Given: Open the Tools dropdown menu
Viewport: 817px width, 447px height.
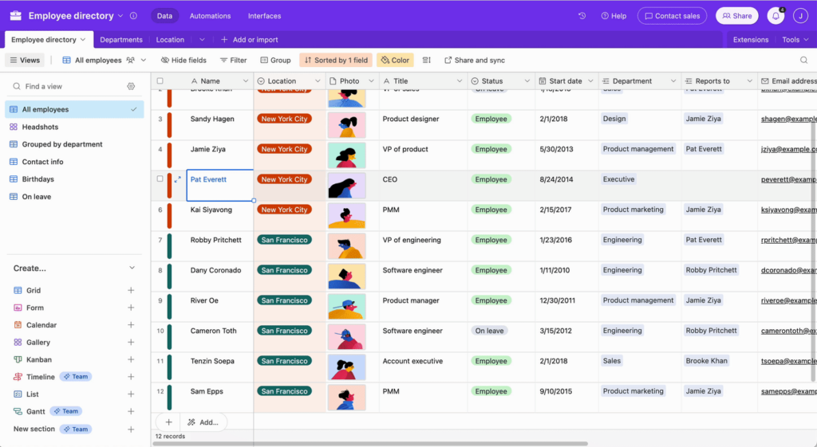Looking at the screenshot, I should coord(795,40).
